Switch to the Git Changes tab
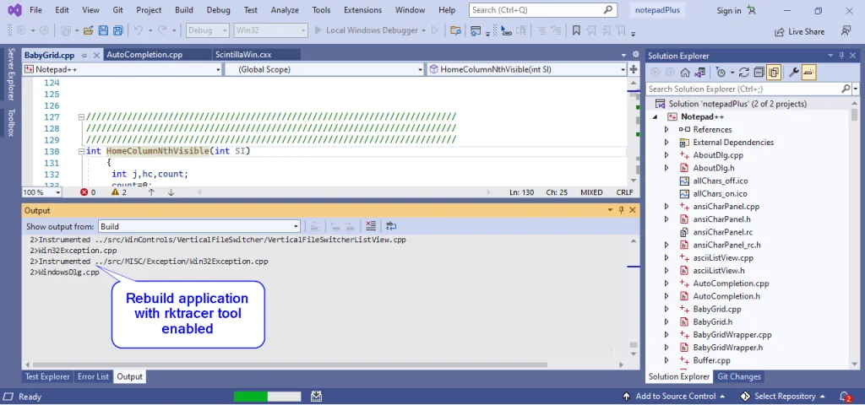 pos(738,377)
